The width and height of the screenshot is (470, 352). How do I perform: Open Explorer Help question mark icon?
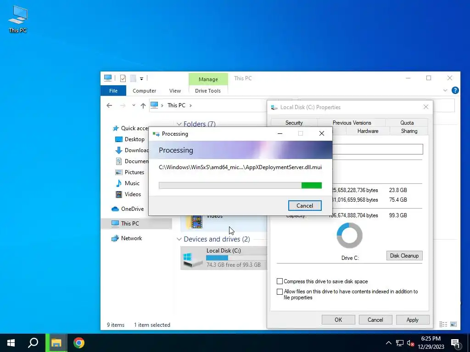click(x=455, y=90)
